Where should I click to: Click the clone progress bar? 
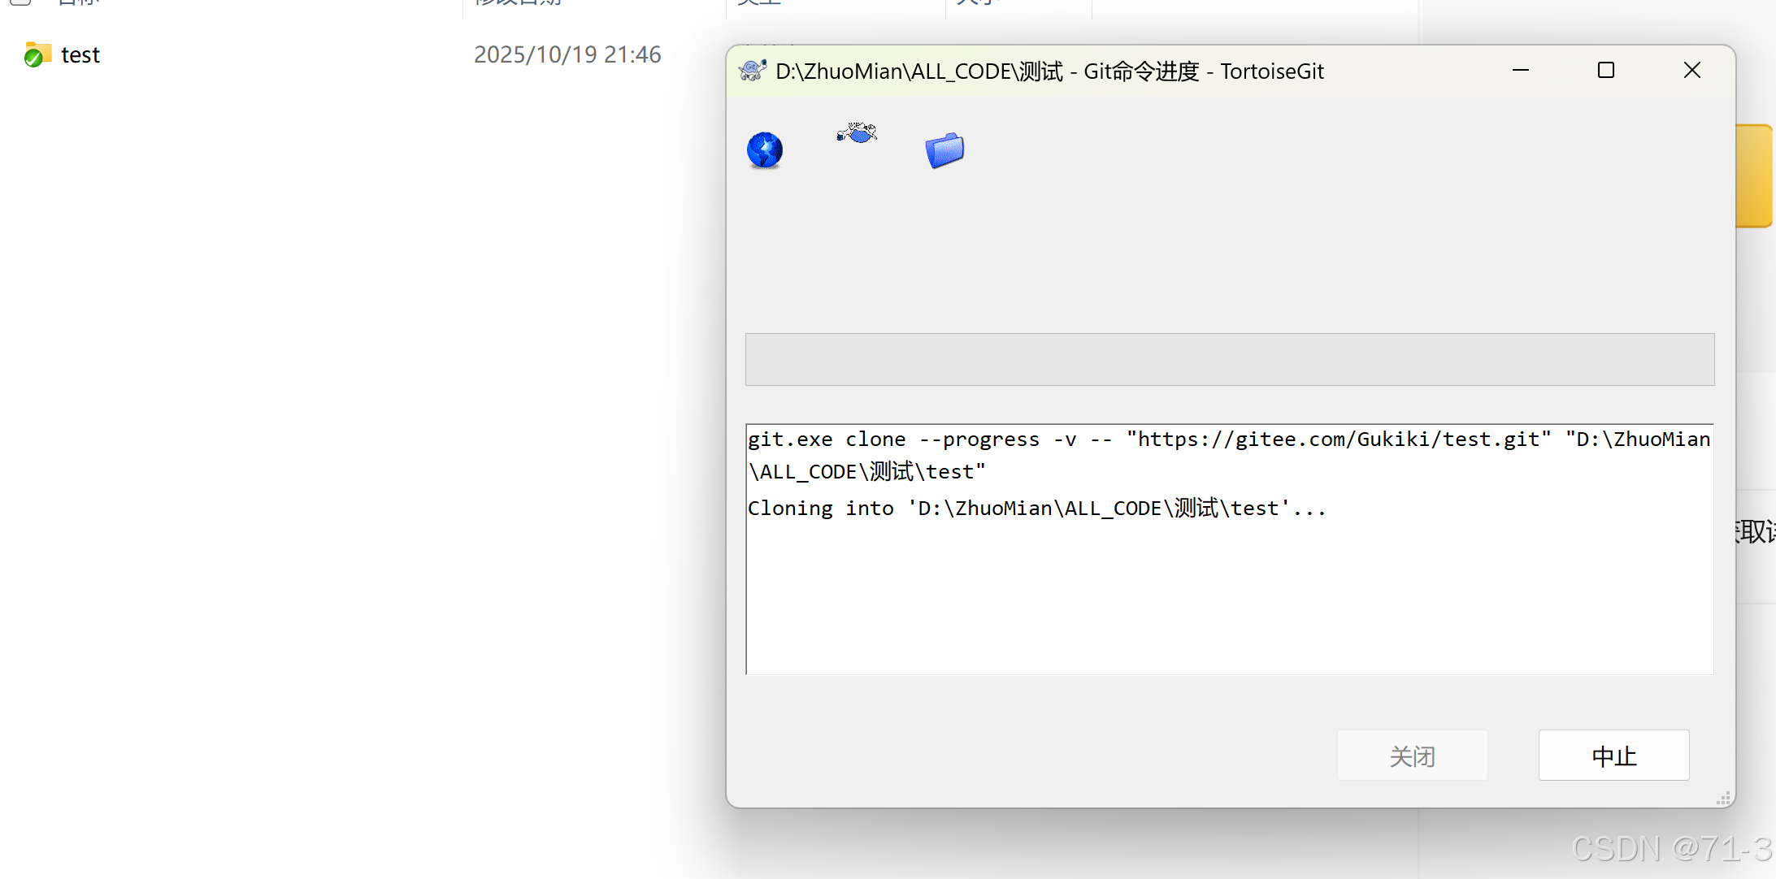point(1229,359)
